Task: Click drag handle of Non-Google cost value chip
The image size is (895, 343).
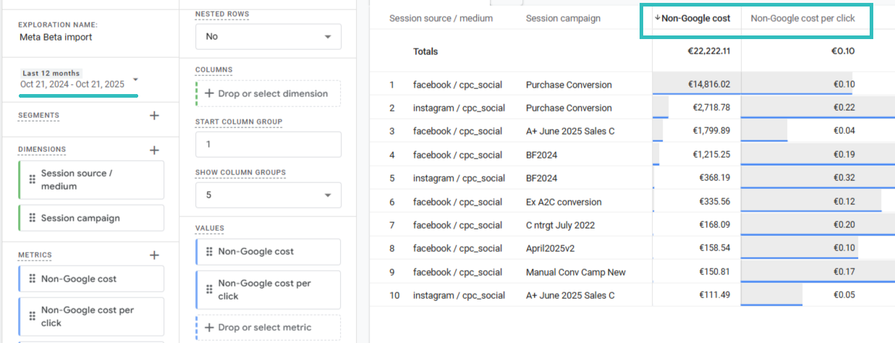Action: (x=209, y=252)
